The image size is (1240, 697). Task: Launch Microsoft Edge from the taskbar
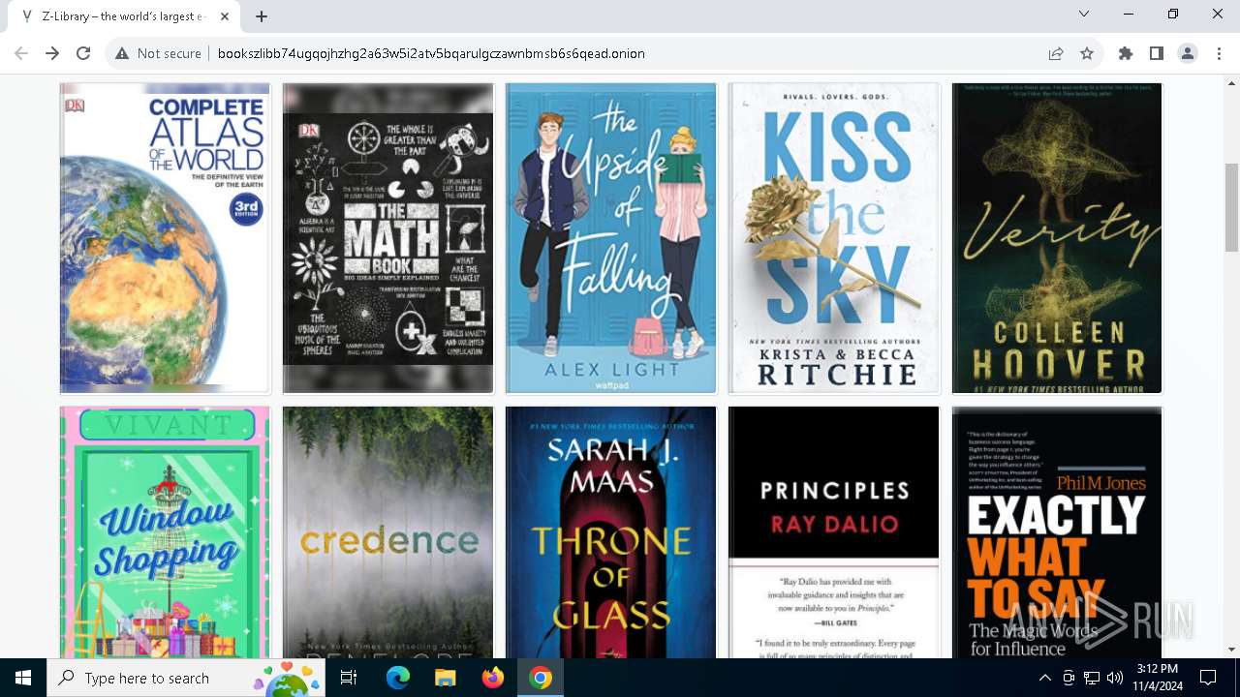pyautogui.click(x=398, y=678)
